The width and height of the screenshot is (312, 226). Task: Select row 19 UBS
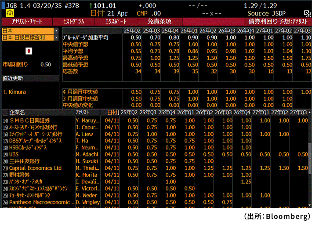click(155, 154)
